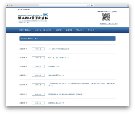Screen dimensions: 135x114
Task: Click お知らせ tag on the 2026-03-13 row
Action: coord(38,94)
